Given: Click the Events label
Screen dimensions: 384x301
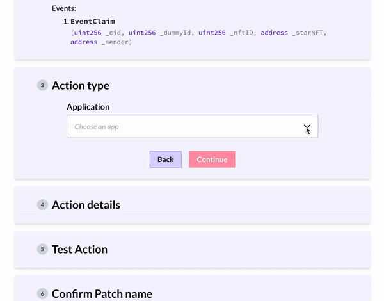Looking at the screenshot, I should (x=64, y=8).
